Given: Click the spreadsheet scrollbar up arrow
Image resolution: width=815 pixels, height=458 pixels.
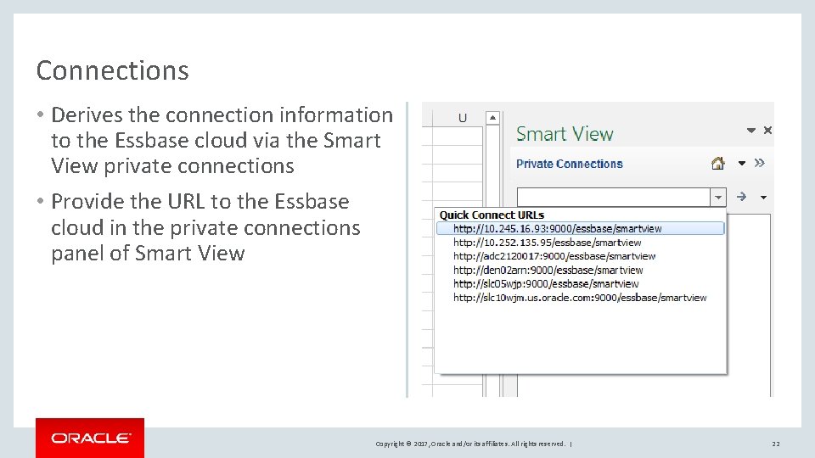Looking at the screenshot, I should 492,119.
